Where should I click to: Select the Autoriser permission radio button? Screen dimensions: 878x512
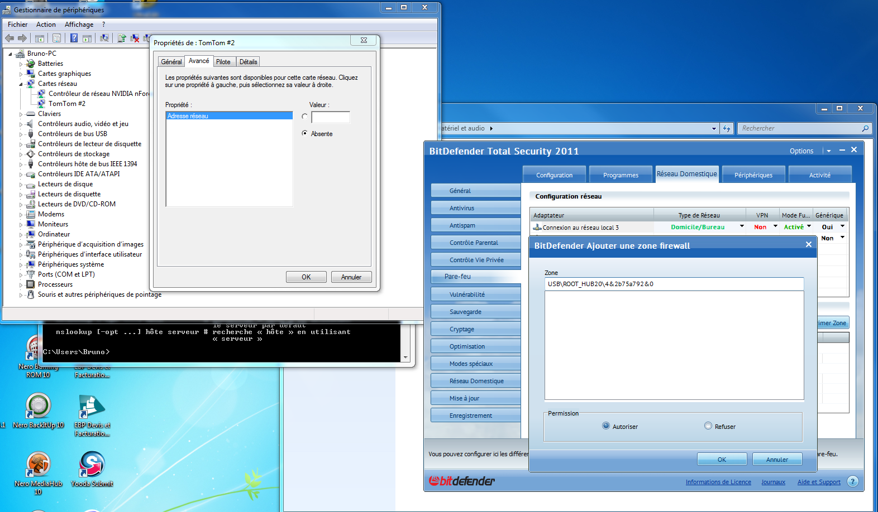[x=606, y=426]
